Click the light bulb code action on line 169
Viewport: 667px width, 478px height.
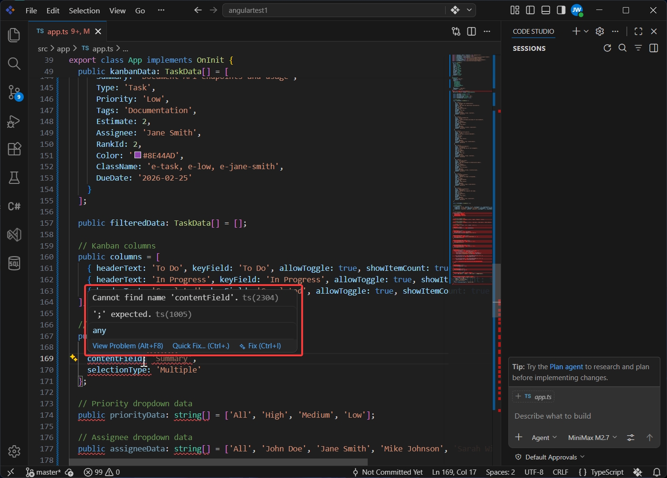74,358
